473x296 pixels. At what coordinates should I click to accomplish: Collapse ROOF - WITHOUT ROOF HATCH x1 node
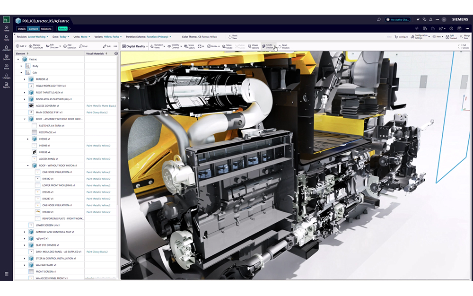pyautogui.click(x=28, y=165)
